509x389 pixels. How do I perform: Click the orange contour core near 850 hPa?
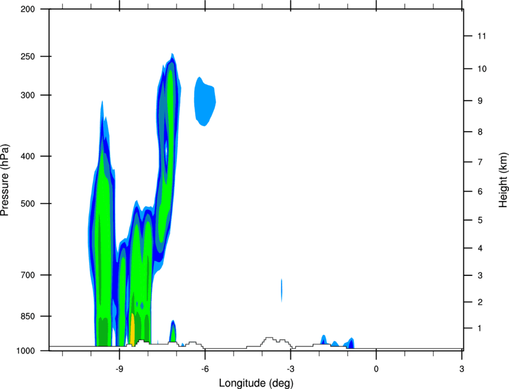(132, 329)
